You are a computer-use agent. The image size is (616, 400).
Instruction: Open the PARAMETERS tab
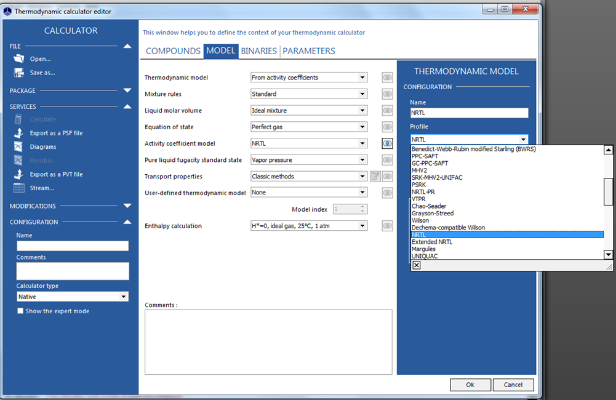(309, 51)
